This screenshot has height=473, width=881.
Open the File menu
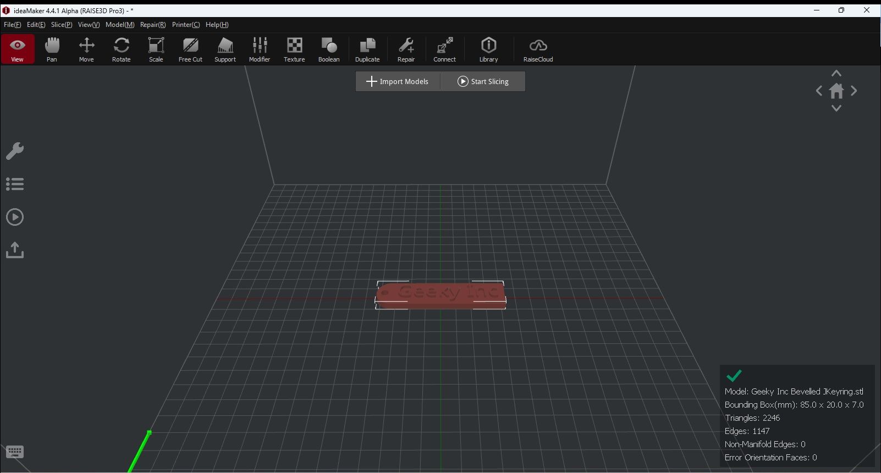[x=12, y=25]
